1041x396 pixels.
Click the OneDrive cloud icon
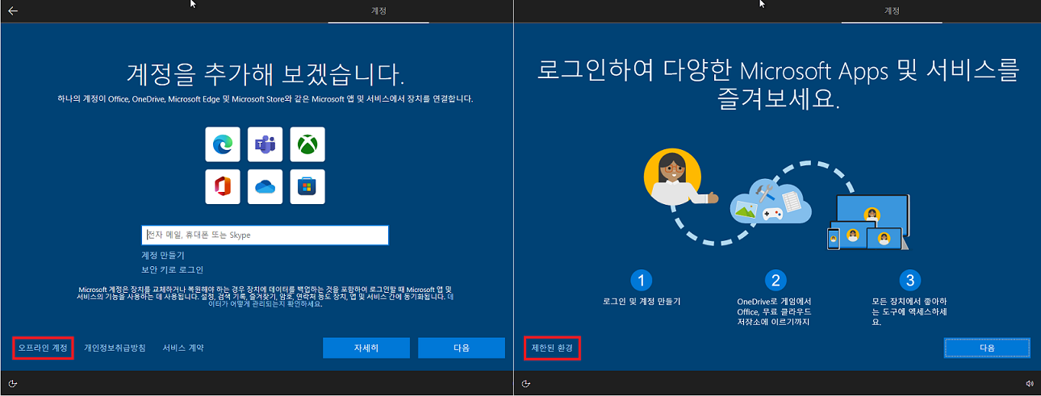pyautogui.click(x=265, y=186)
